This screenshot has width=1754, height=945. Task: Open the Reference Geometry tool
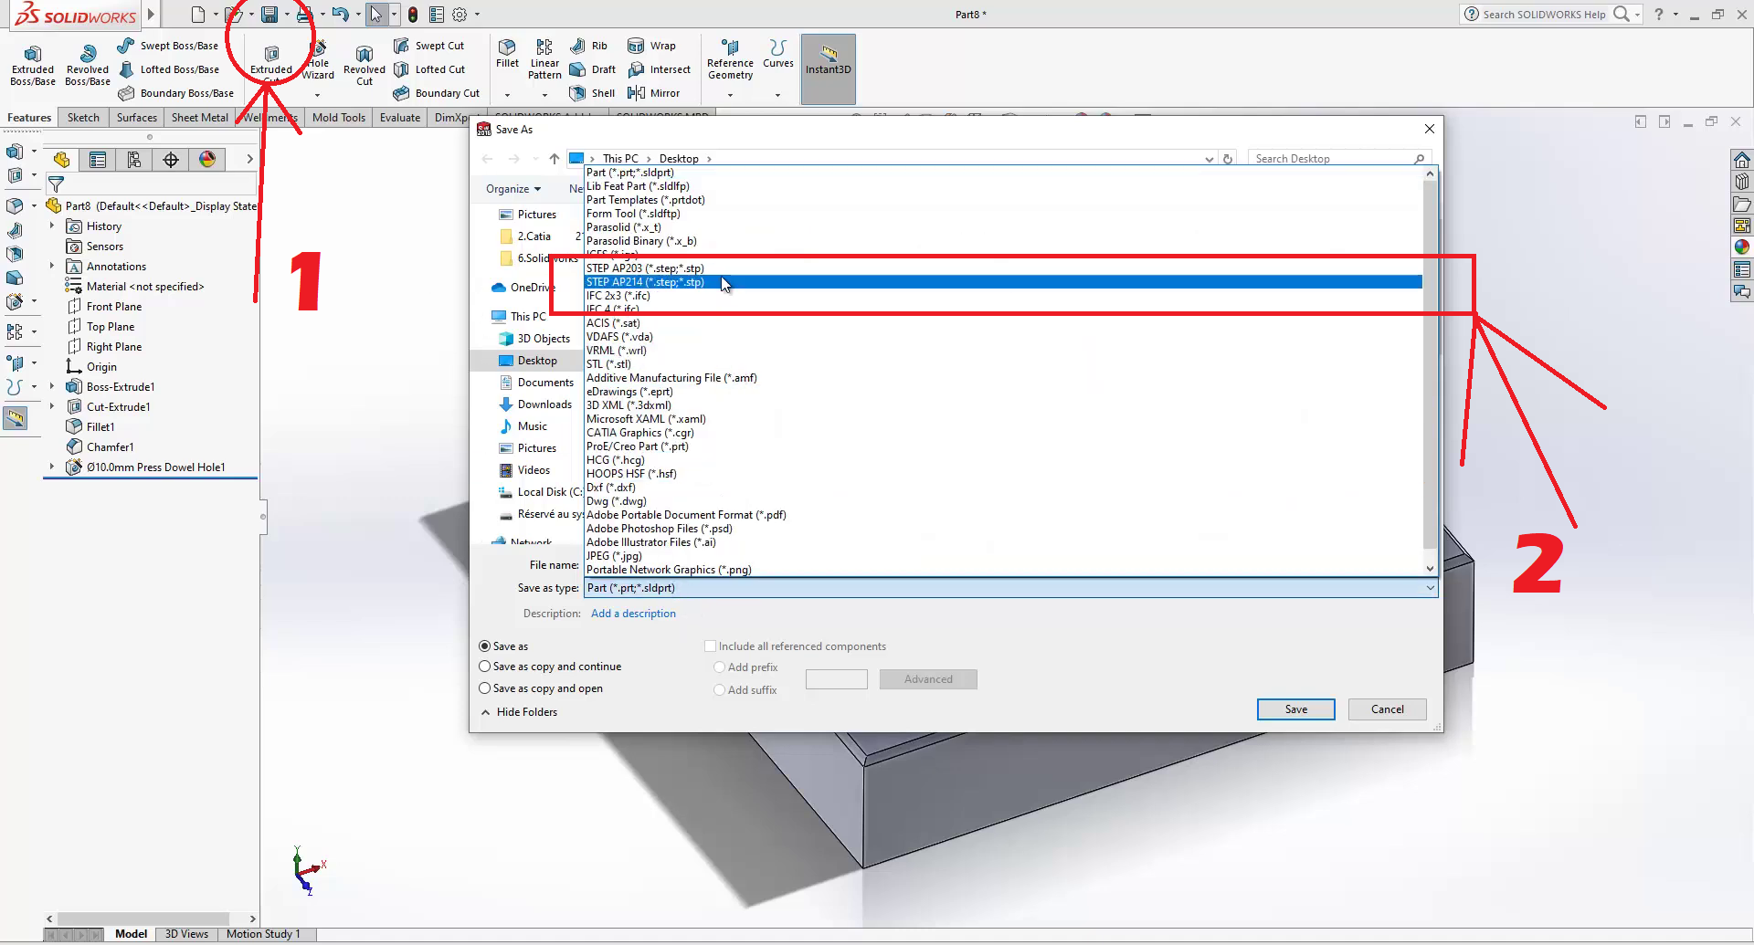click(x=730, y=47)
